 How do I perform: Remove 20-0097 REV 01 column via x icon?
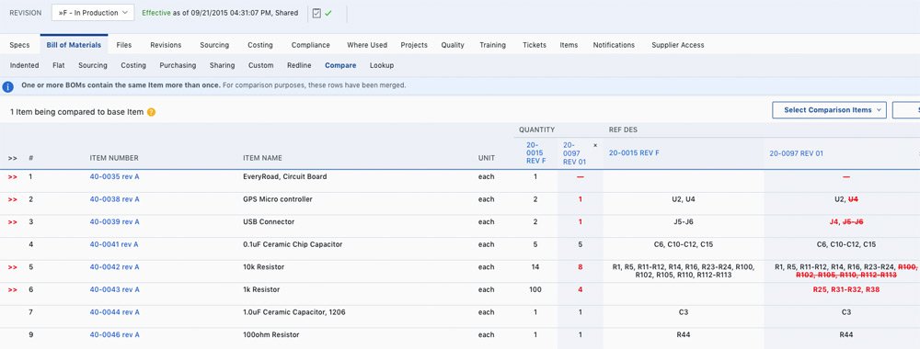595,144
